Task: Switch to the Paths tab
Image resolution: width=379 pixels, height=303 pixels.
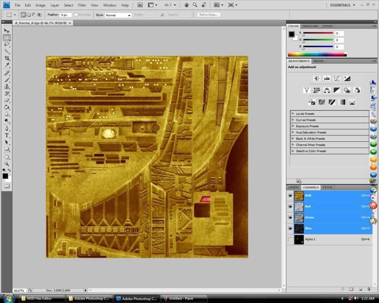Action: click(x=328, y=188)
